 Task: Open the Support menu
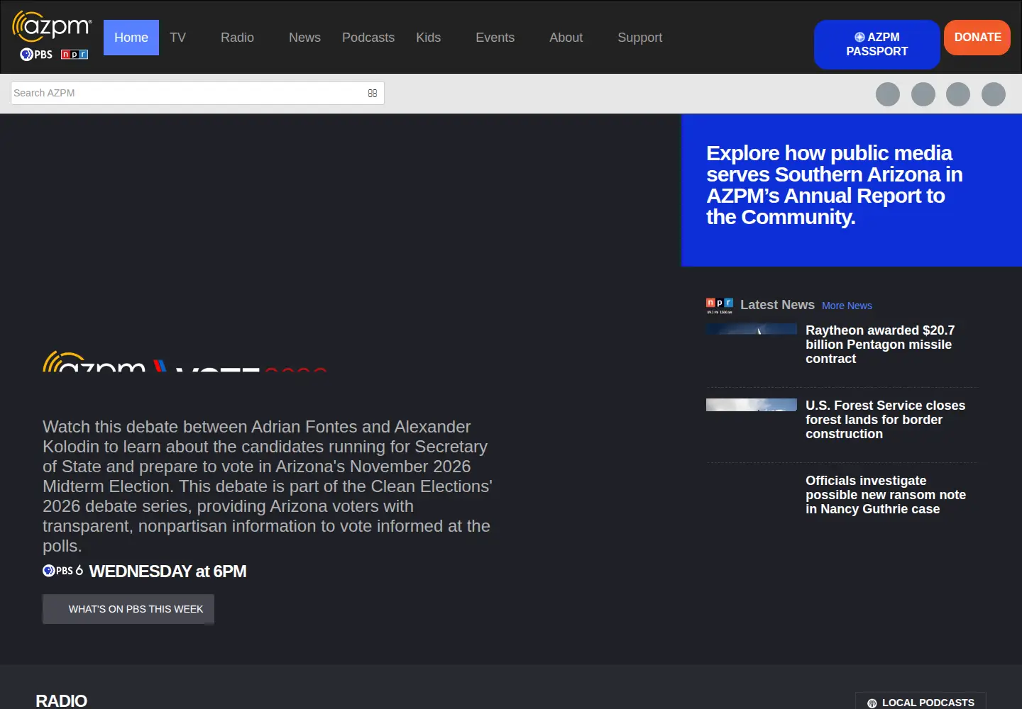pos(640,38)
